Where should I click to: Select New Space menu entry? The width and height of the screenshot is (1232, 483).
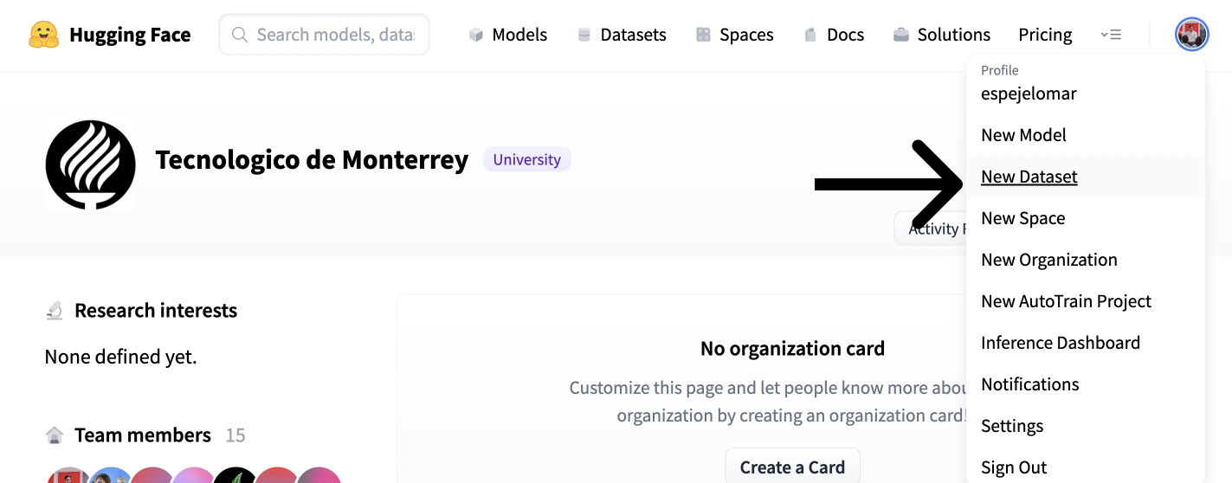(x=1022, y=218)
